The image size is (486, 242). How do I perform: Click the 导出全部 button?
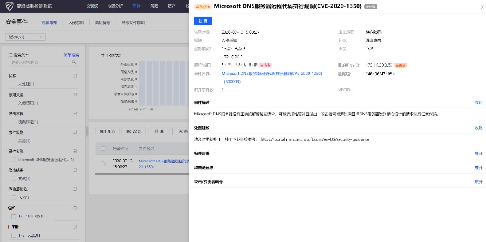click(x=134, y=131)
